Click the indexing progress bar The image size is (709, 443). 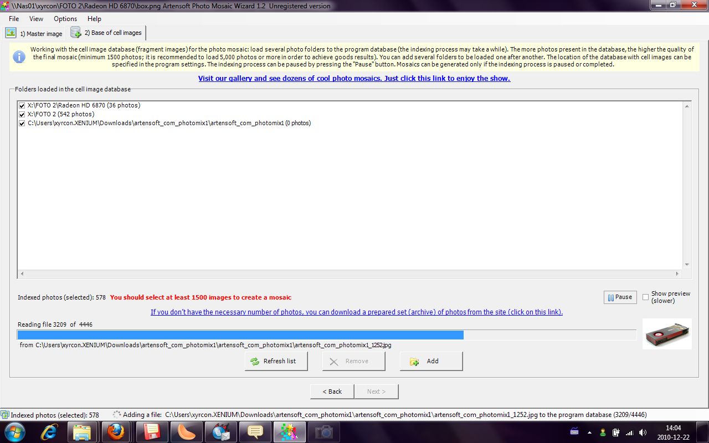[x=327, y=335]
